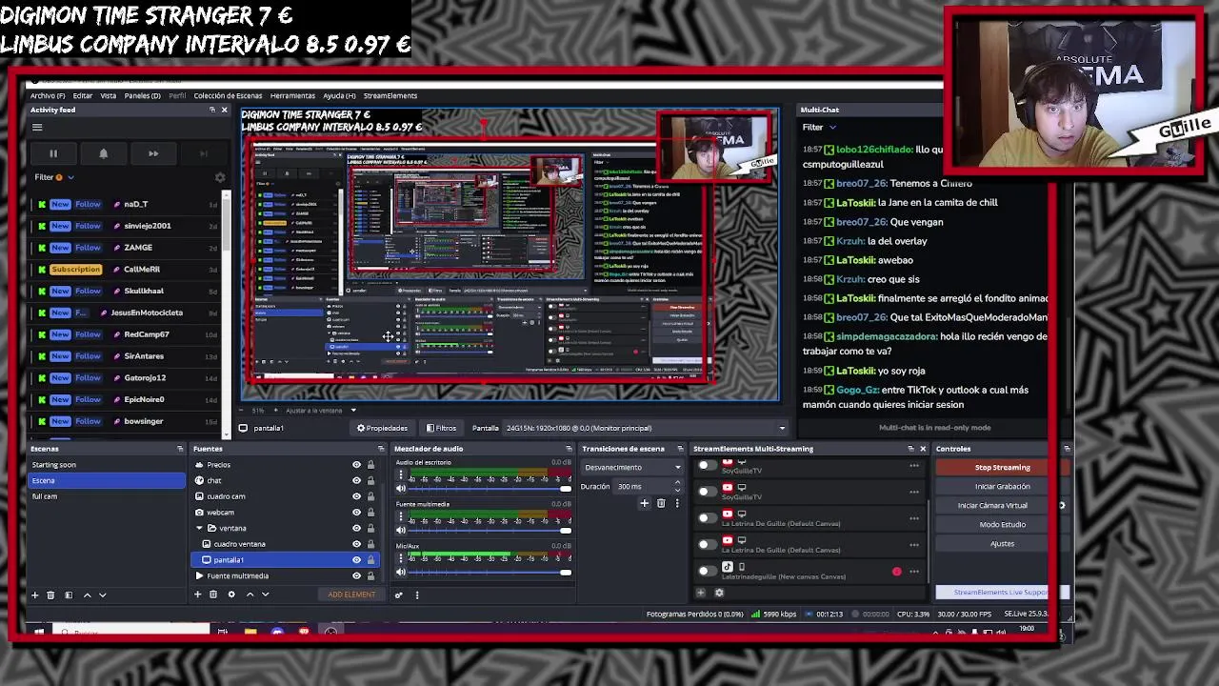The image size is (1219, 686).
Task: Close the Activity feed panel
Action: pos(224,110)
